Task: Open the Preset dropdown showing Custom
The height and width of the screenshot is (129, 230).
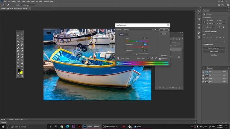Action: point(138,29)
